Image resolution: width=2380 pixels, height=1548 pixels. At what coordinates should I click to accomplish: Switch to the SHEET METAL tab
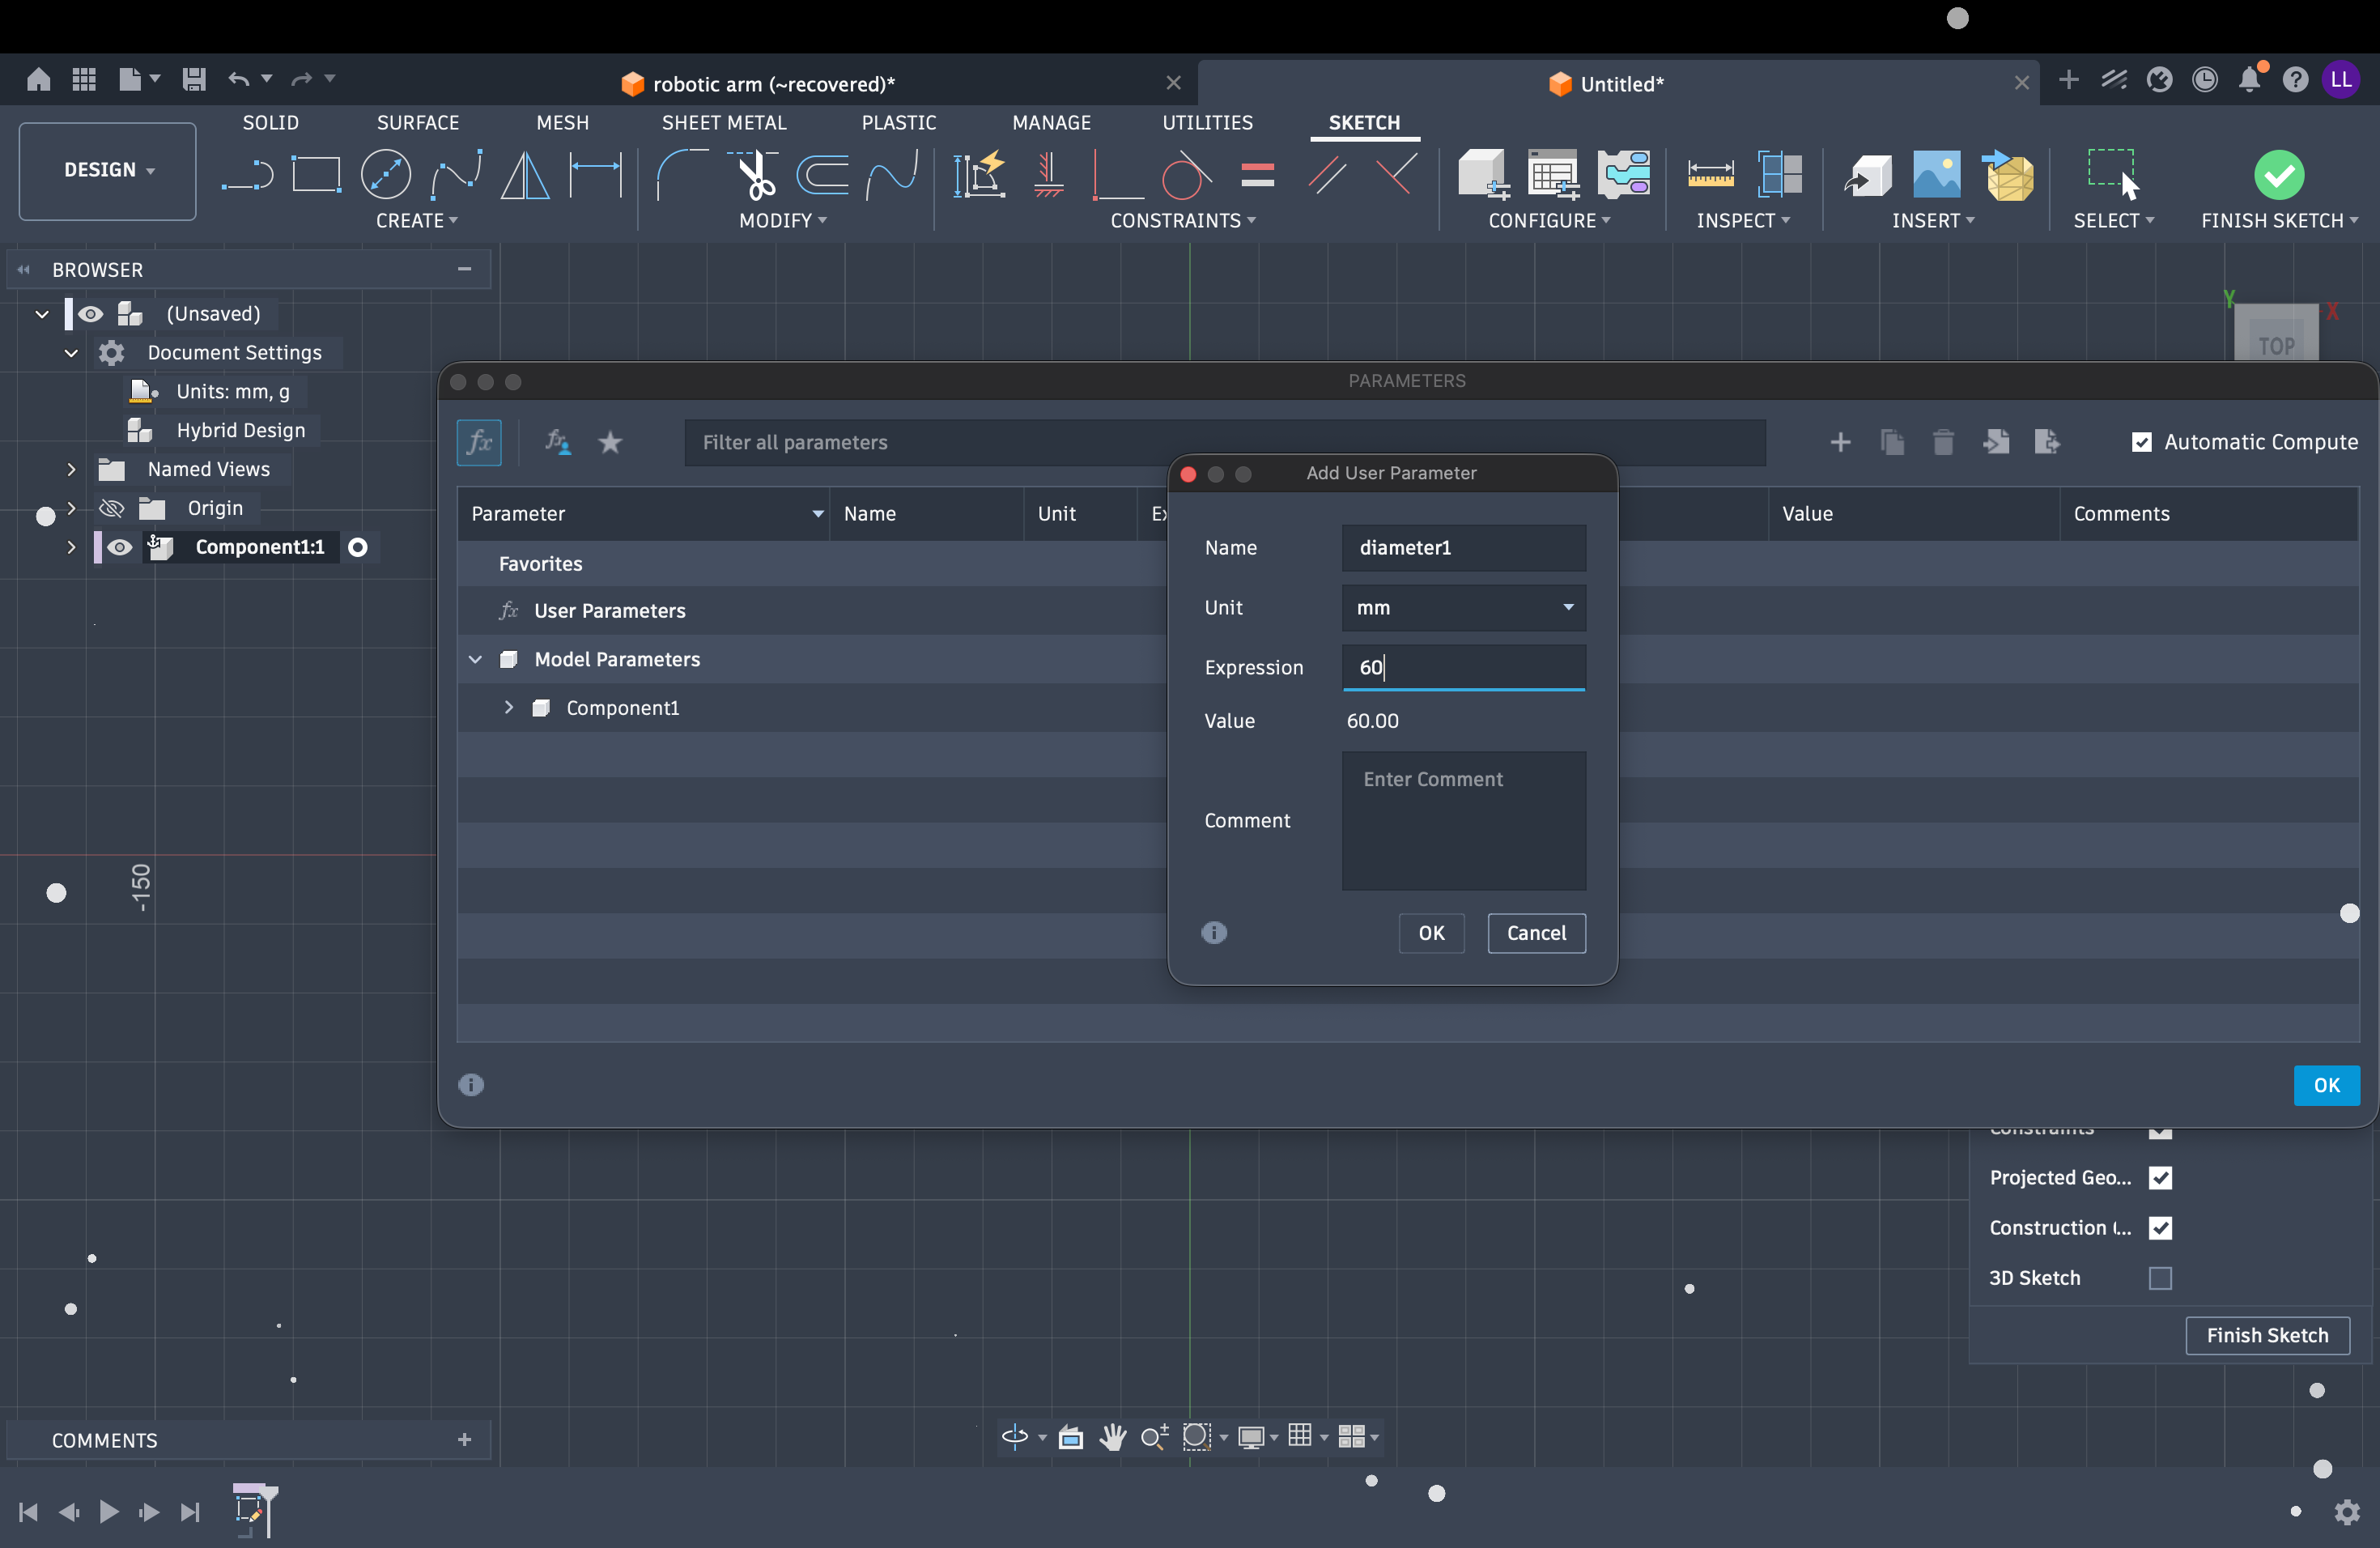(724, 123)
